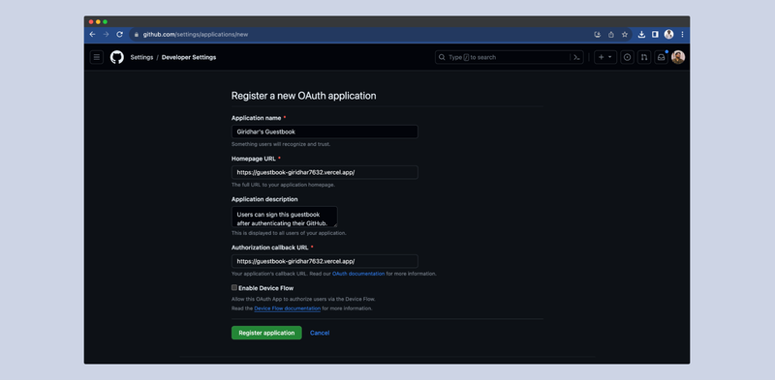This screenshot has height=380, width=775.
Task: Enable Device Flow checkbox
Action: pos(234,288)
